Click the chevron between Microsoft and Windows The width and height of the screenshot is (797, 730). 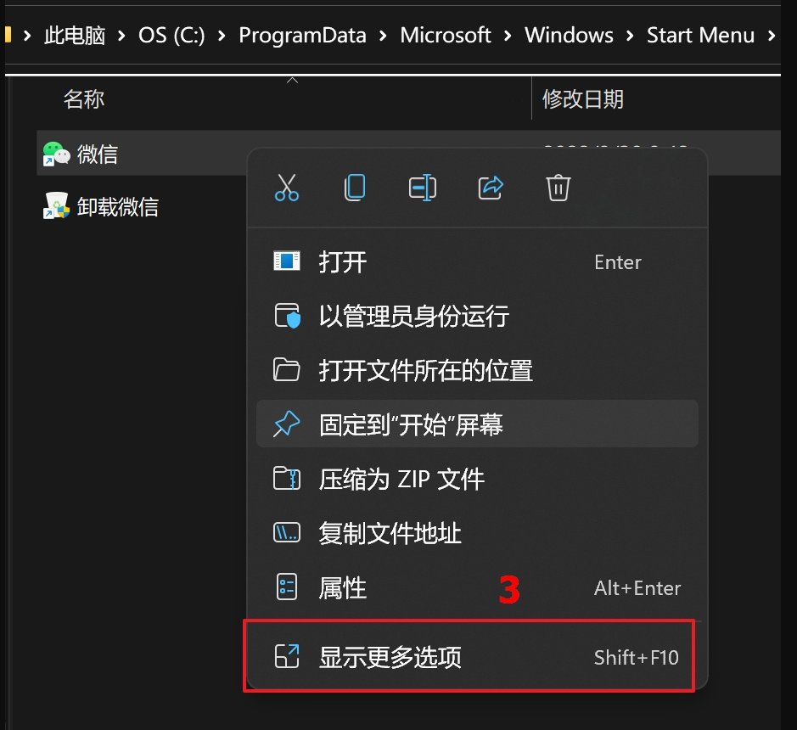click(509, 35)
